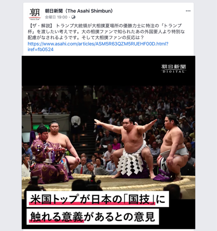The width and height of the screenshot is (217, 231).
Task: Open the Asahi Shimbun page profile logo
Action: click(x=35, y=14)
